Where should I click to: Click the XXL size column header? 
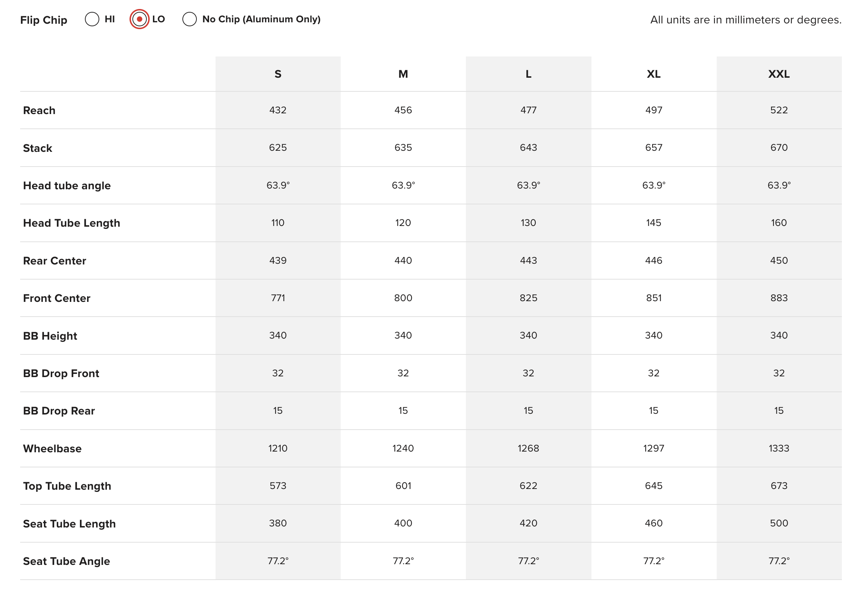click(779, 74)
